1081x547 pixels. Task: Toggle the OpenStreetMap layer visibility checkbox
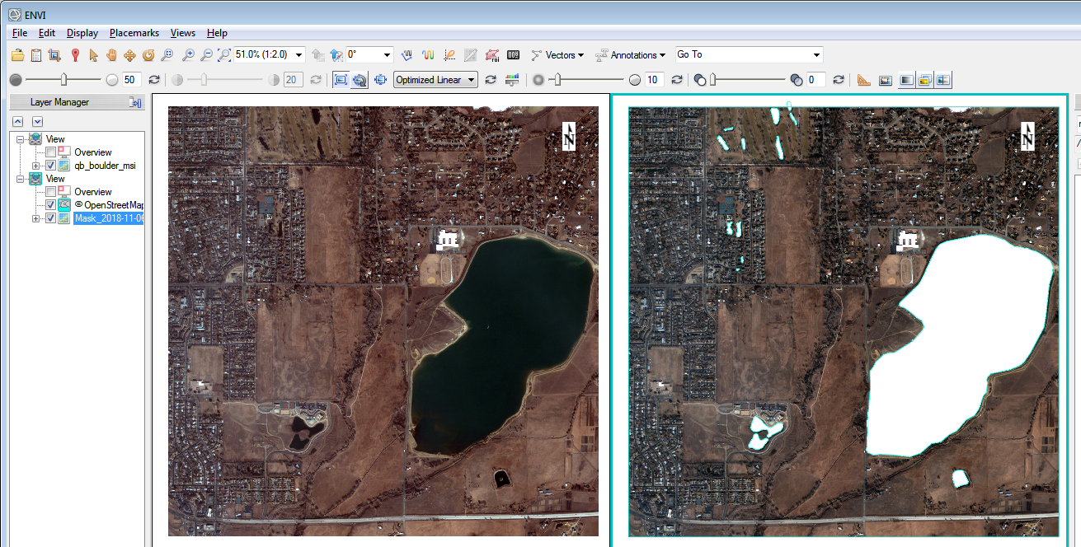pyautogui.click(x=51, y=205)
